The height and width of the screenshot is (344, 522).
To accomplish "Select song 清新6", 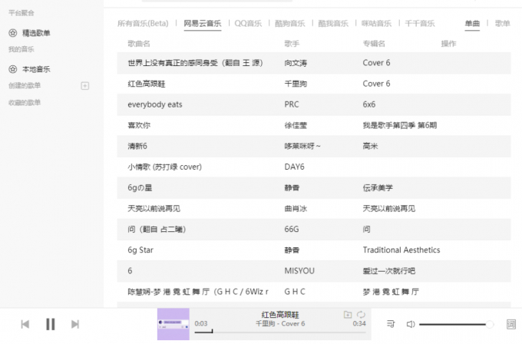I will point(137,146).
